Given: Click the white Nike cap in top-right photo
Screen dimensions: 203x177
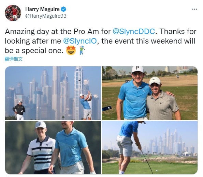Looking at the screenshot, I should click(x=155, y=81).
